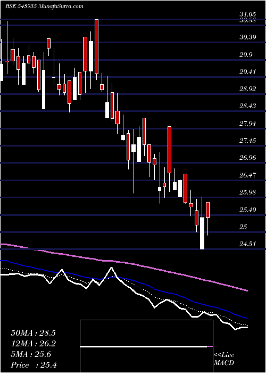Click the final red candle near 25.49

(x=208, y=210)
